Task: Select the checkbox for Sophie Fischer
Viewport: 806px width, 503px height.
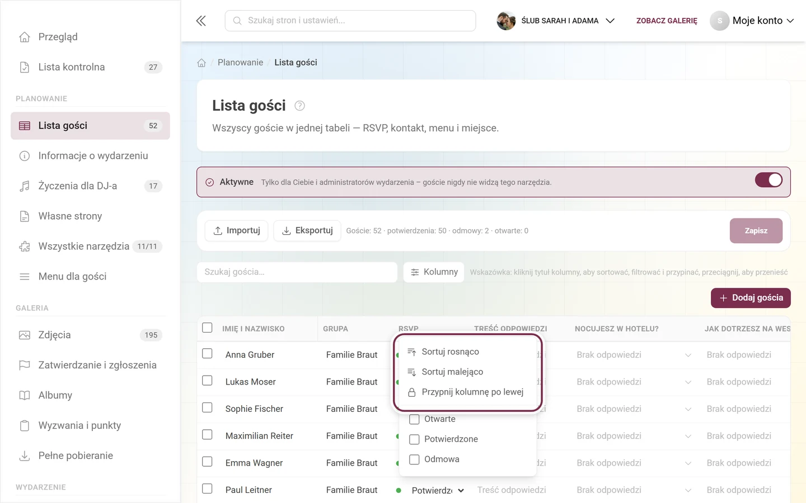Action: [x=207, y=407]
